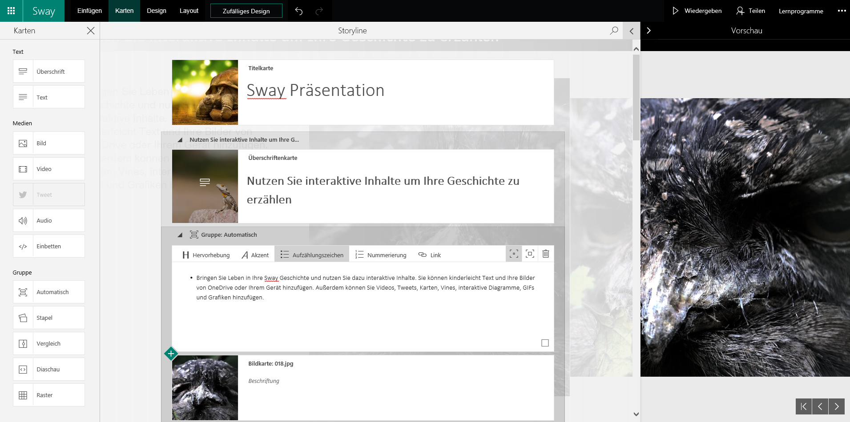This screenshot has width=850, height=422.
Task: Add an Überschrift card
Action: [x=49, y=71]
